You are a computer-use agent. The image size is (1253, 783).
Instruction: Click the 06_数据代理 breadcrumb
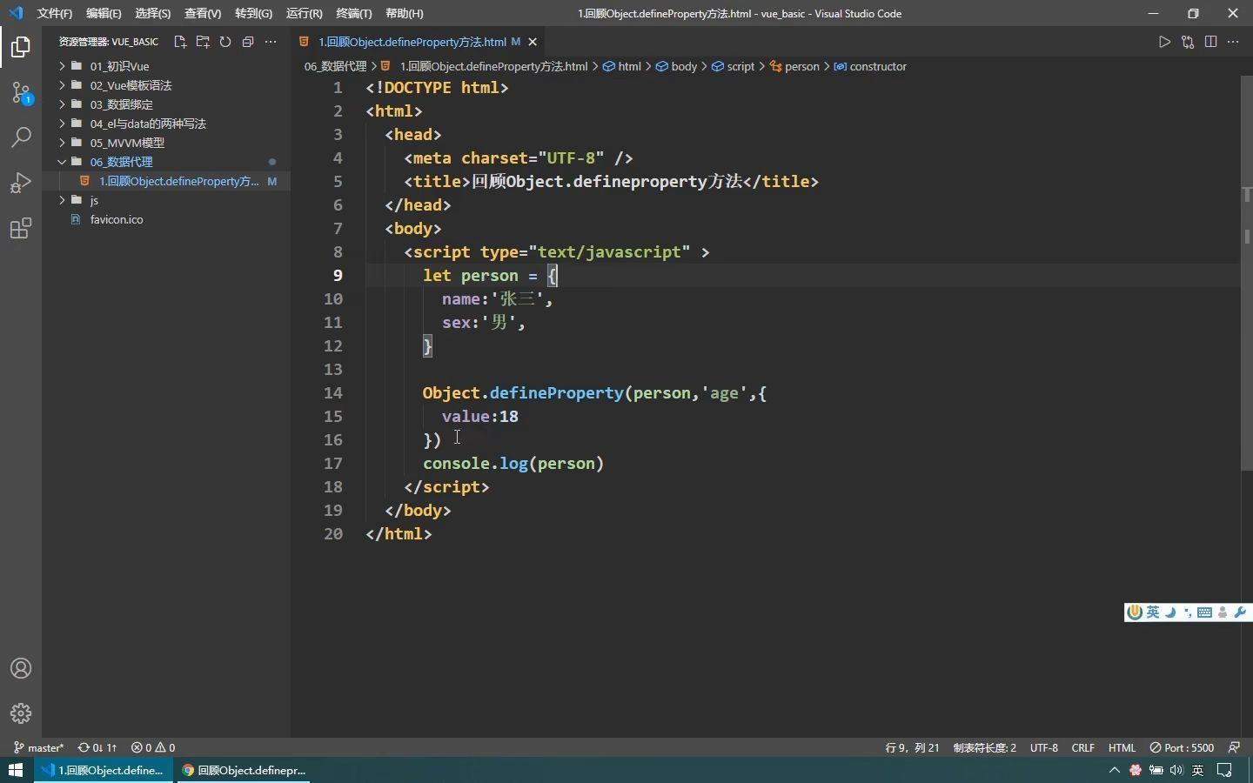(x=335, y=66)
